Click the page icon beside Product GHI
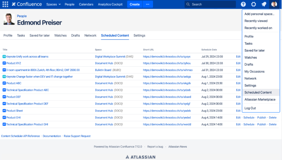This screenshot has width=282, height=160. coord(4,118)
